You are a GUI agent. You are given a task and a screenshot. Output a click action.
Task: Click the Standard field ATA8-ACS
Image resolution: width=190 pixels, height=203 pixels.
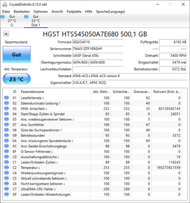pos(130,76)
